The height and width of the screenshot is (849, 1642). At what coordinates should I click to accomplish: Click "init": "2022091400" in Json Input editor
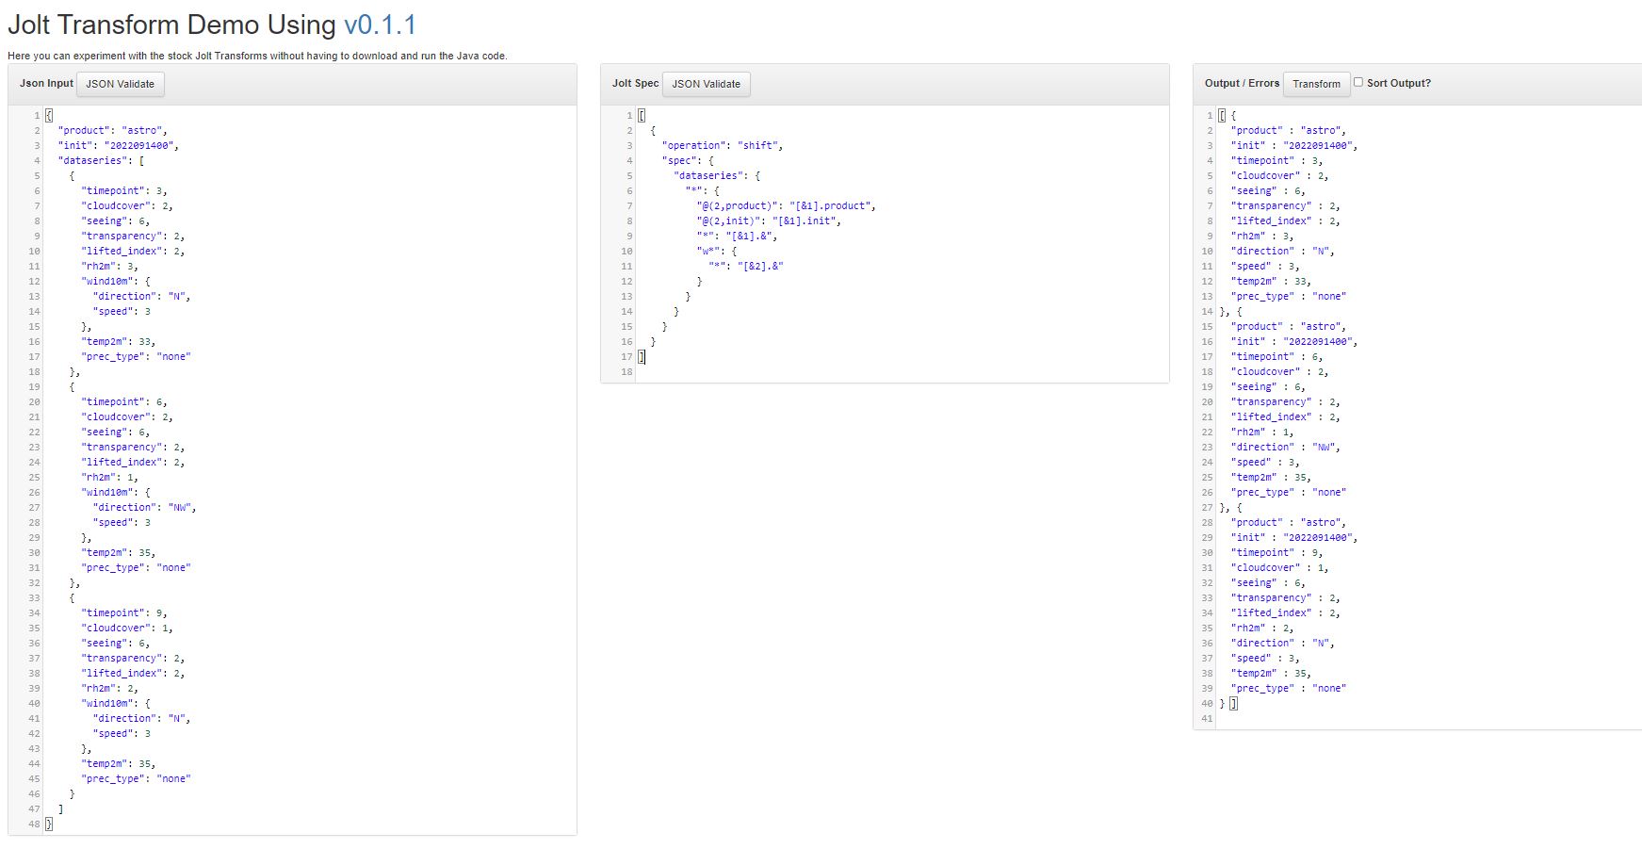[x=119, y=145]
